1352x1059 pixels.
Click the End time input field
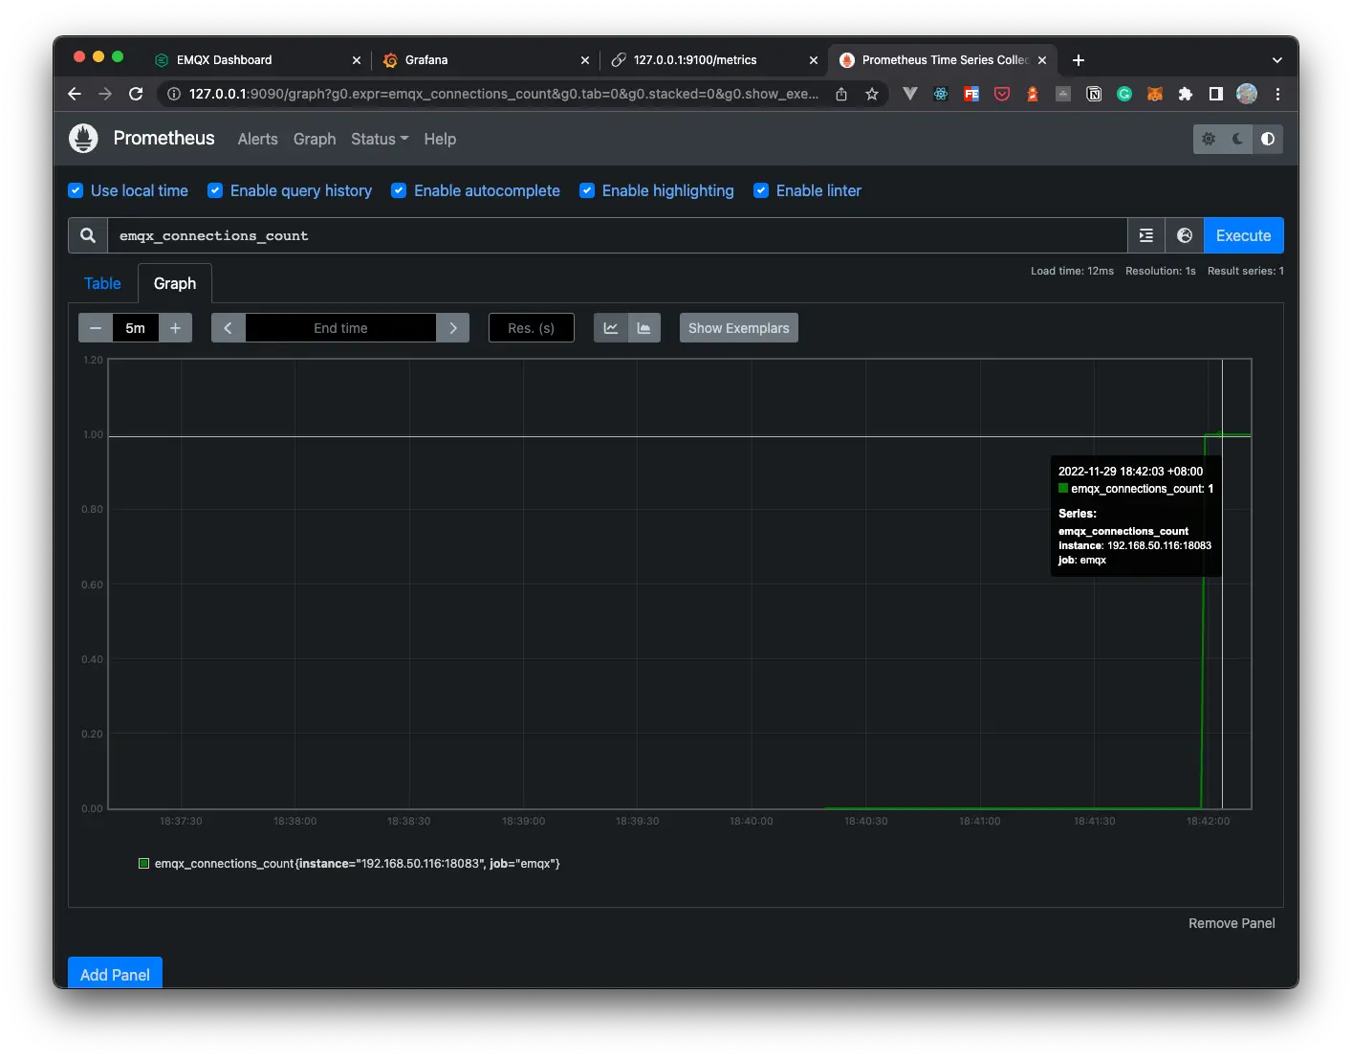tap(340, 327)
